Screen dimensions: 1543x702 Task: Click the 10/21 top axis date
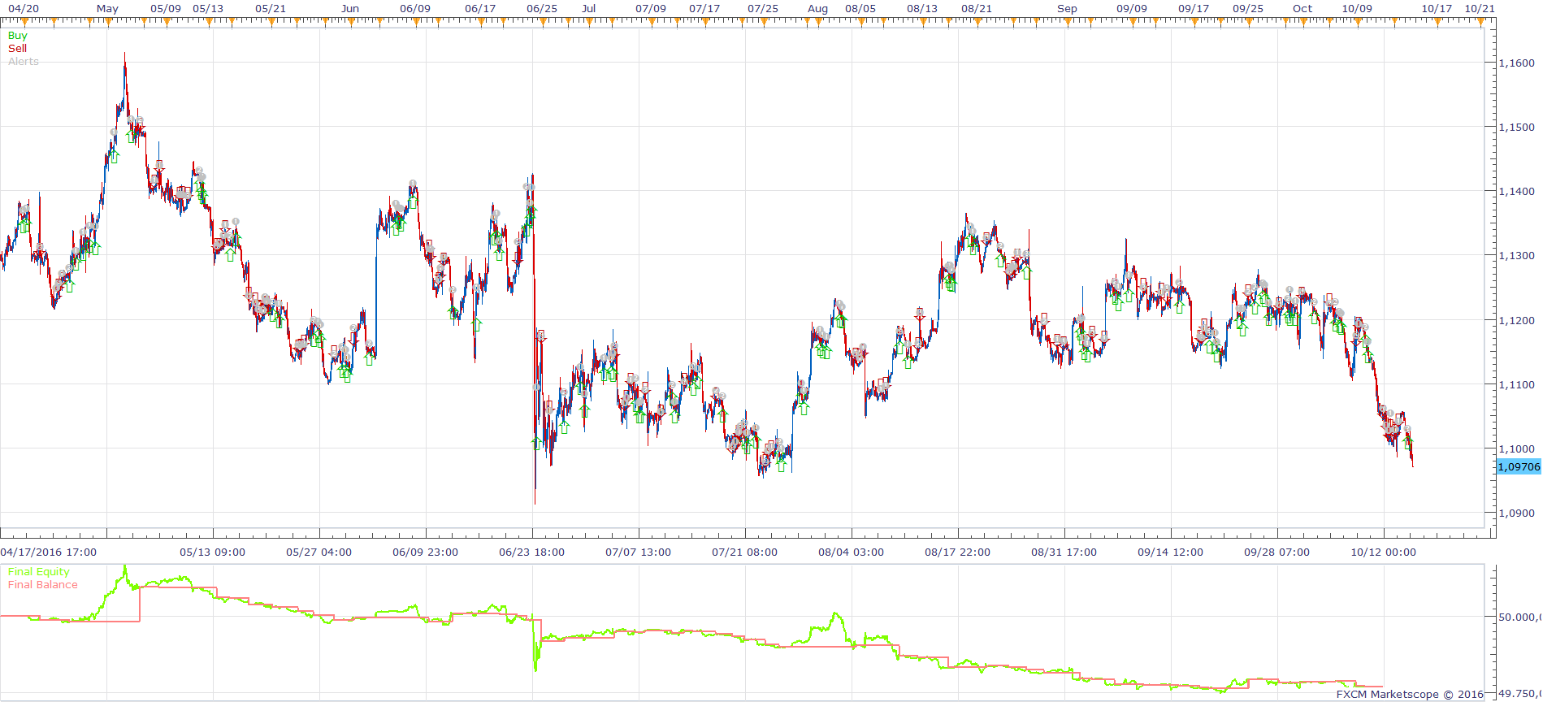pyautogui.click(x=1480, y=9)
